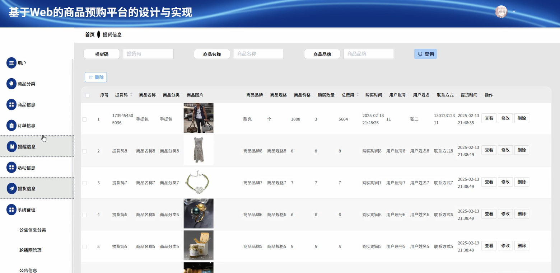Viewport: 560px width, 273px height.
Task: Check the row with 提货码6 checkbox
Action: (84, 215)
